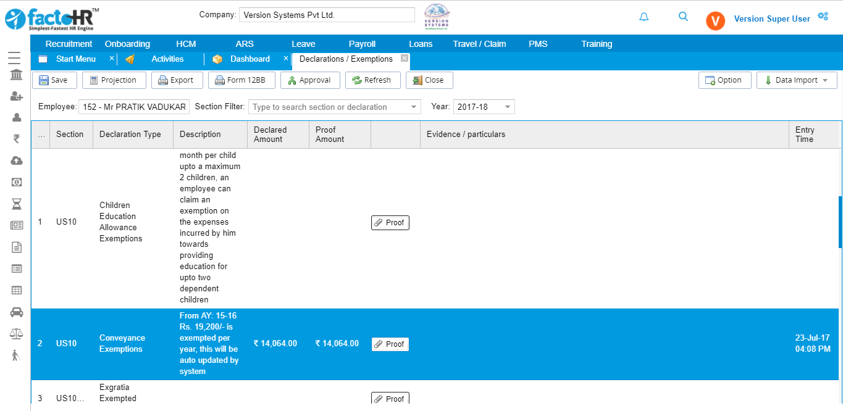Click the add-employee icon in the sidebar
This screenshot has width=843, height=411.
16,96
